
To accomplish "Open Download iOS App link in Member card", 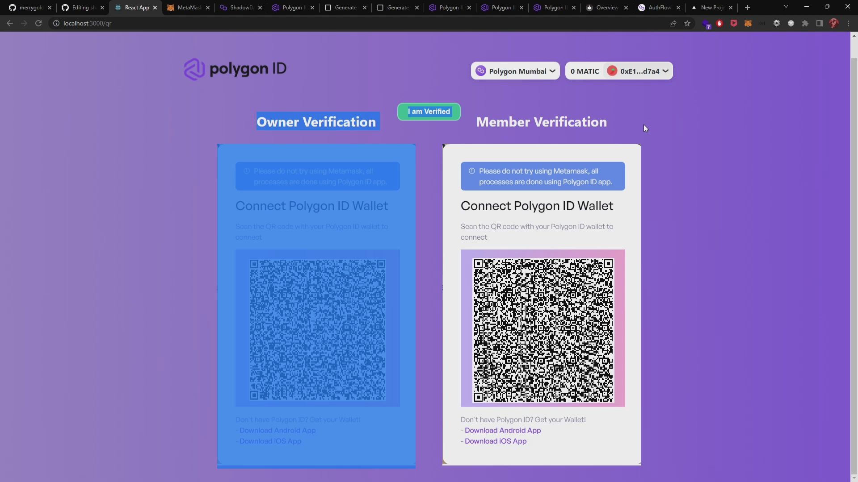I will (496, 441).
